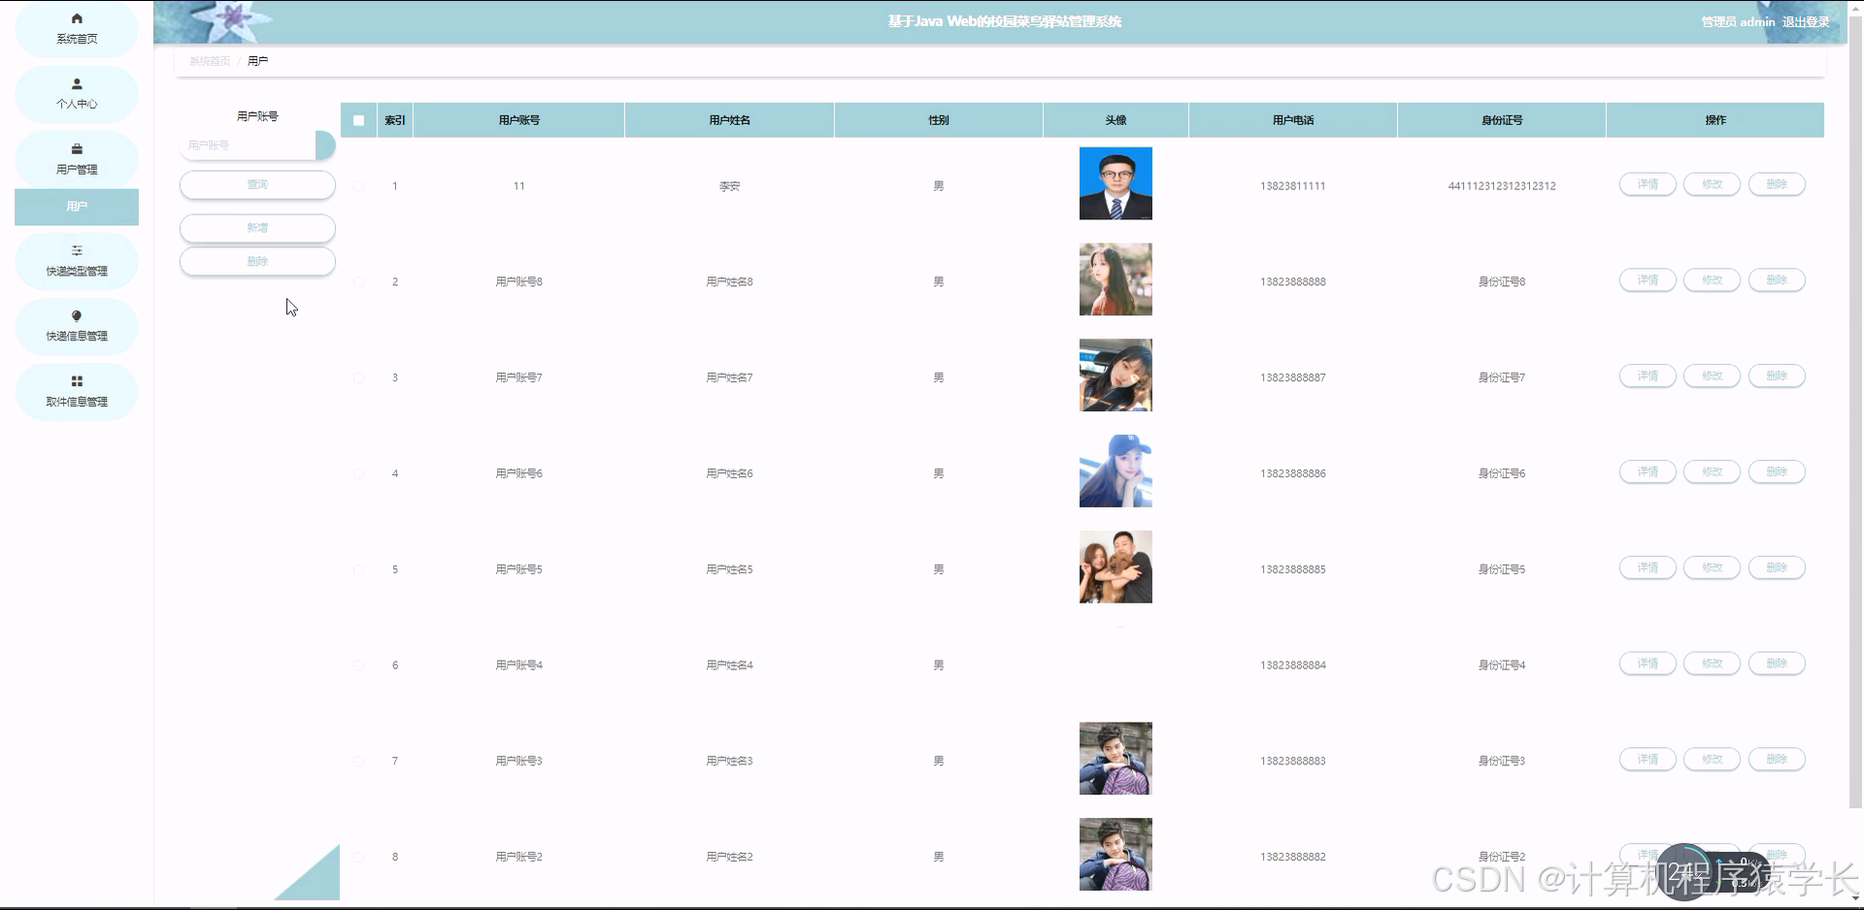Image resolution: width=1864 pixels, height=910 pixels.
Task: Open avatar photo of 用户姓名2
Action: [1115, 855]
